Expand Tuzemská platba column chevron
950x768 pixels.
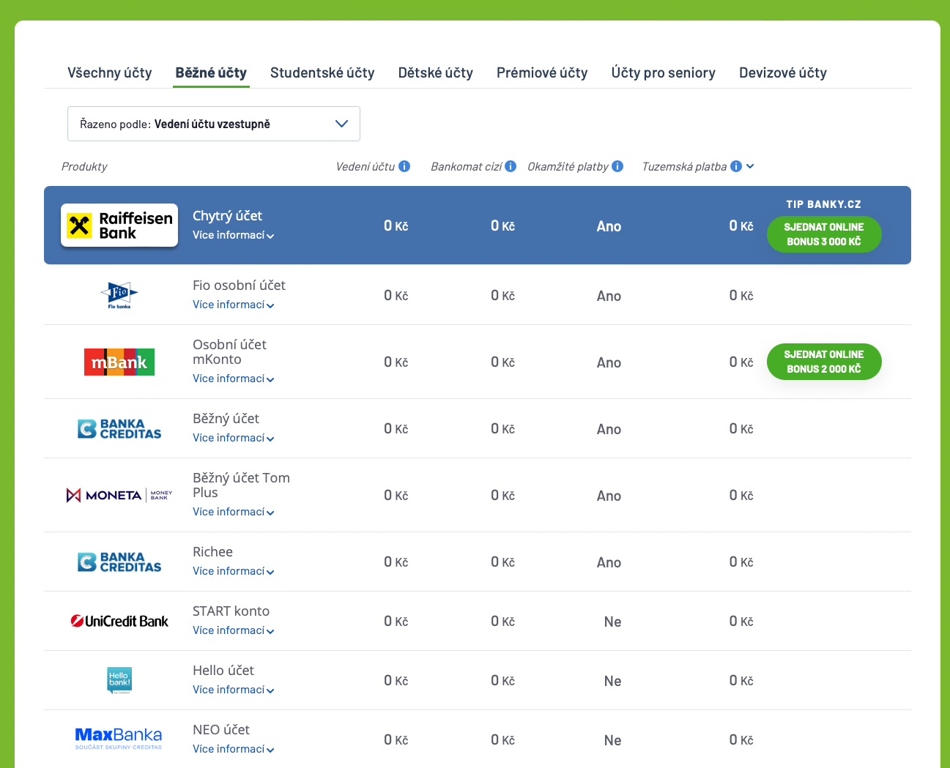[x=750, y=166]
